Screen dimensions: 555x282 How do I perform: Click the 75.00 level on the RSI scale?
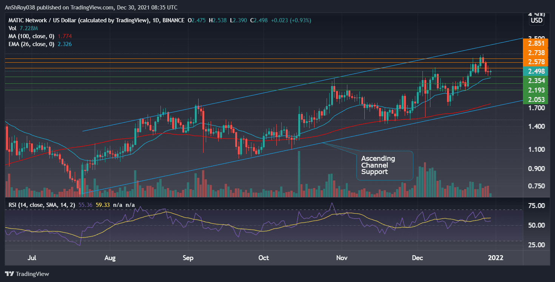[x=536, y=206]
